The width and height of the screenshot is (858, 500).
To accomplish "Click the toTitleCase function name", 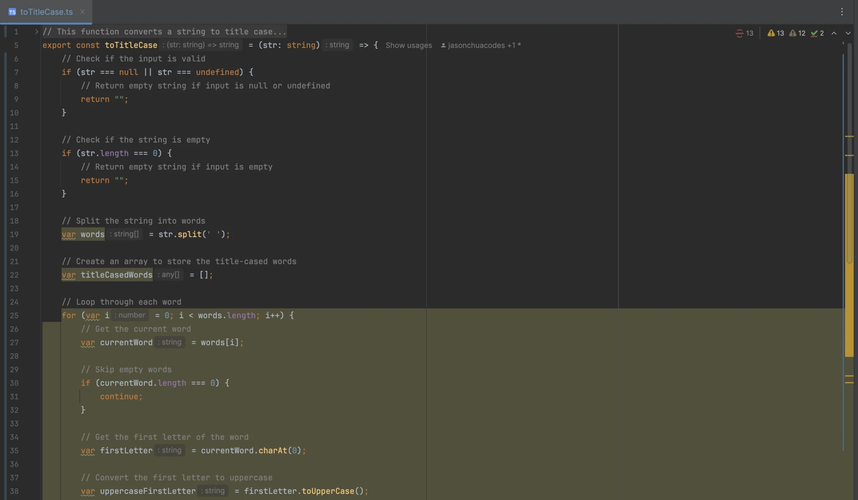I will coord(131,45).
